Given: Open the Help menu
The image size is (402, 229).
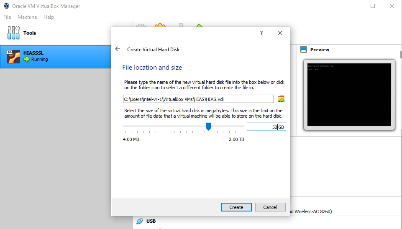Looking at the screenshot, I should [x=49, y=17].
